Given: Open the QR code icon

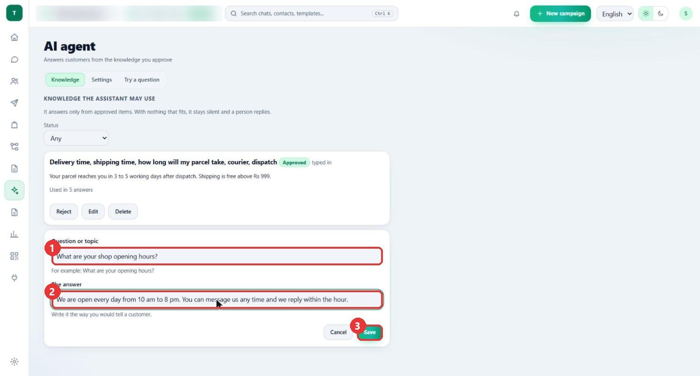Looking at the screenshot, I should (14, 256).
